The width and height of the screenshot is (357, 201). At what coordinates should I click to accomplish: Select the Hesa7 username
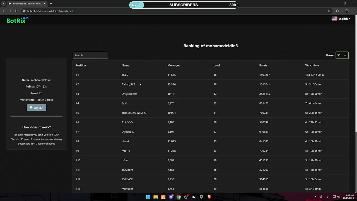pyautogui.click(x=125, y=141)
